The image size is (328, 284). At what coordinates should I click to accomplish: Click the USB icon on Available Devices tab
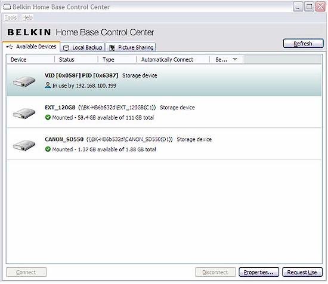(x=10, y=47)
